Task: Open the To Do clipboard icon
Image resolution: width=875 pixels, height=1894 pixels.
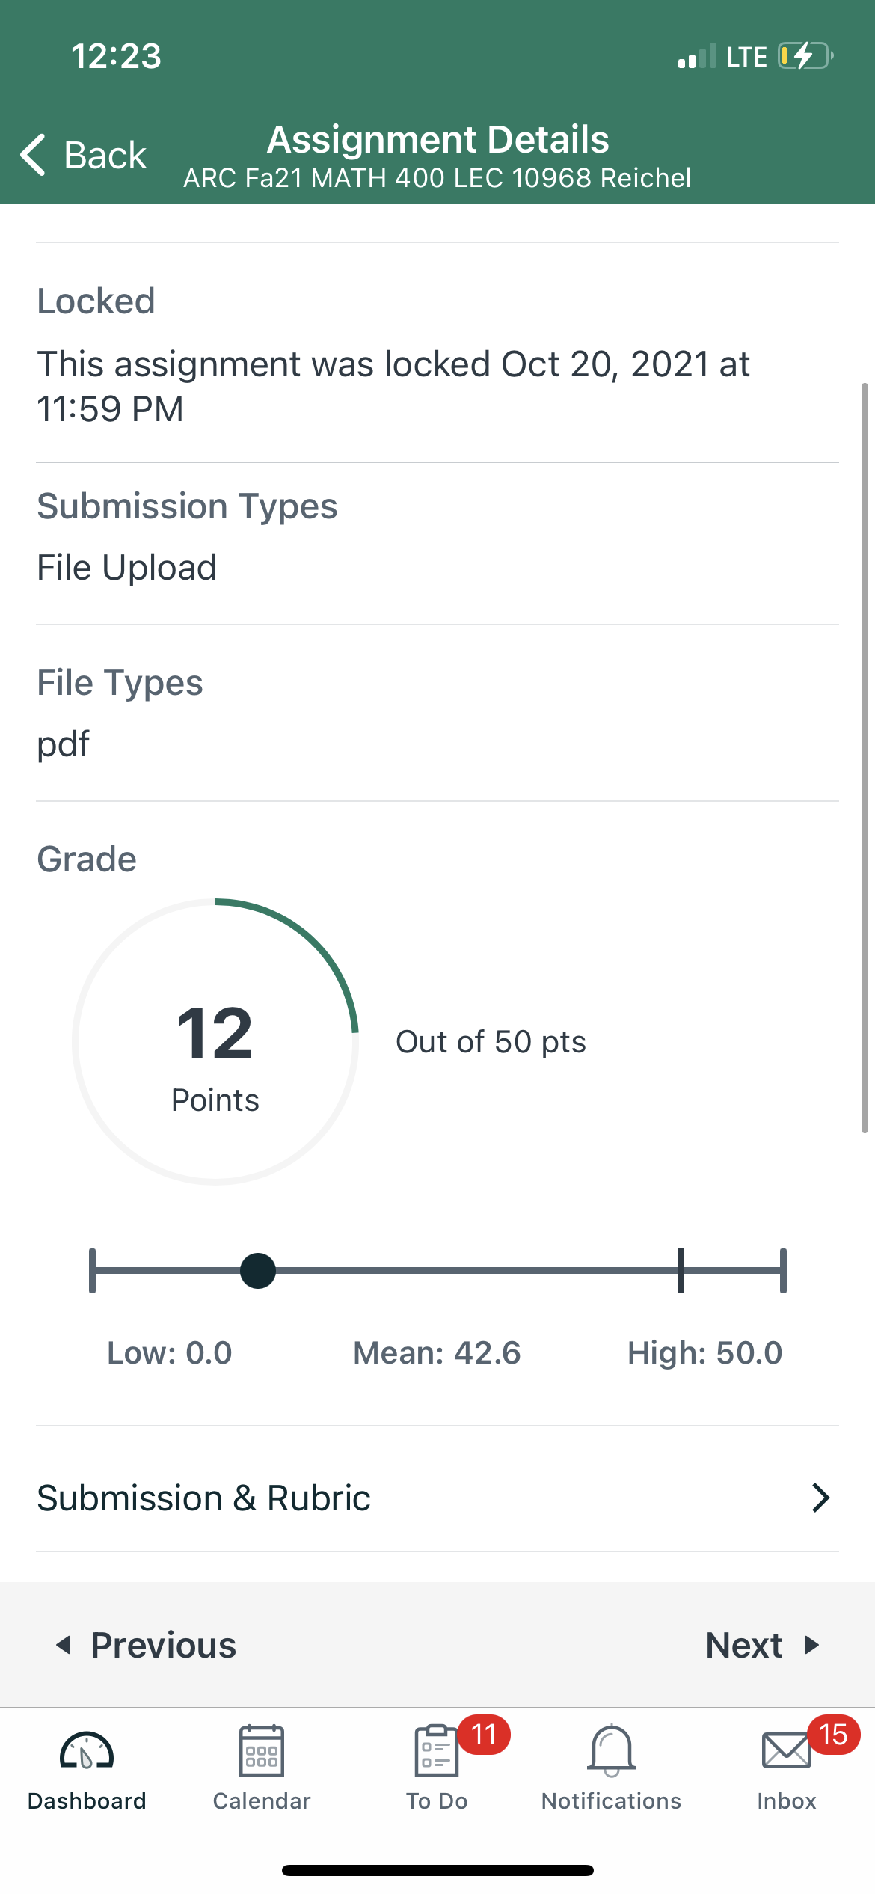Action: (436, 1750)
